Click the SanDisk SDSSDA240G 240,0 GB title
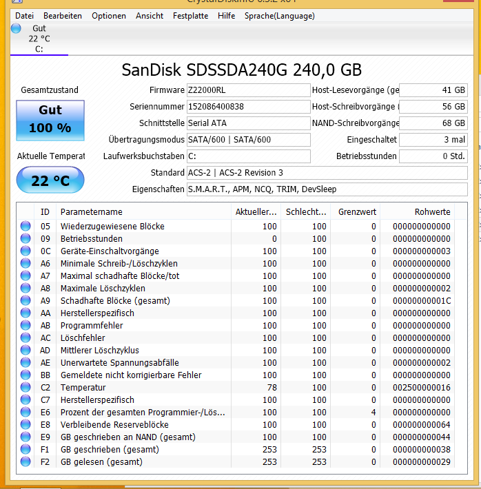Image resolution: width=481 pixels, height=489 pixels. tap(242, 70)
